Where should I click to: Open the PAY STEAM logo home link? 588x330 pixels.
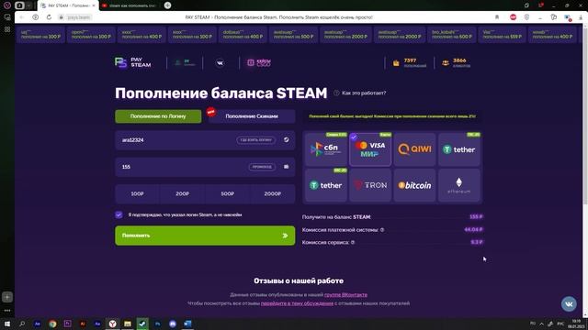pos(132,62)
